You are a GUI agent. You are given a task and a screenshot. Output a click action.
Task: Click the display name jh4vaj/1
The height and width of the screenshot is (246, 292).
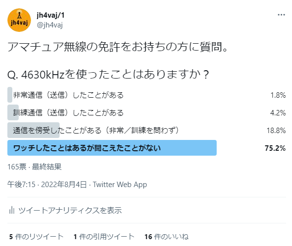50,15
